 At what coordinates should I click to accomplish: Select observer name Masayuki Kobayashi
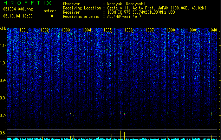click(x=126, y=4)
